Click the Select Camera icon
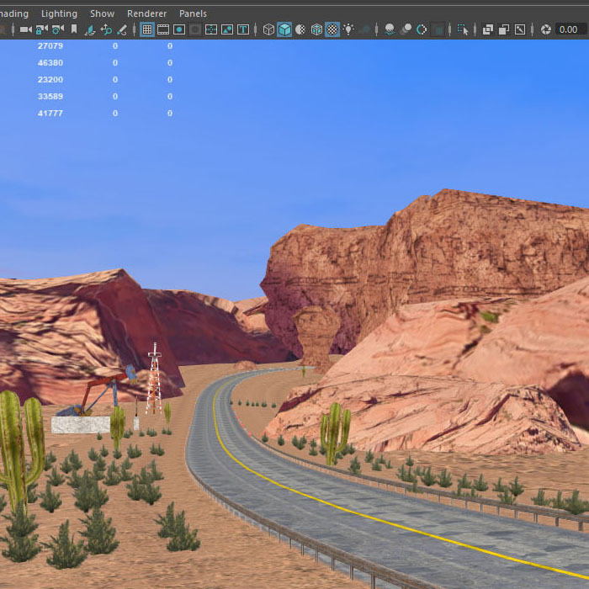The height and width of the screenshot is (589, 589). 25,29
